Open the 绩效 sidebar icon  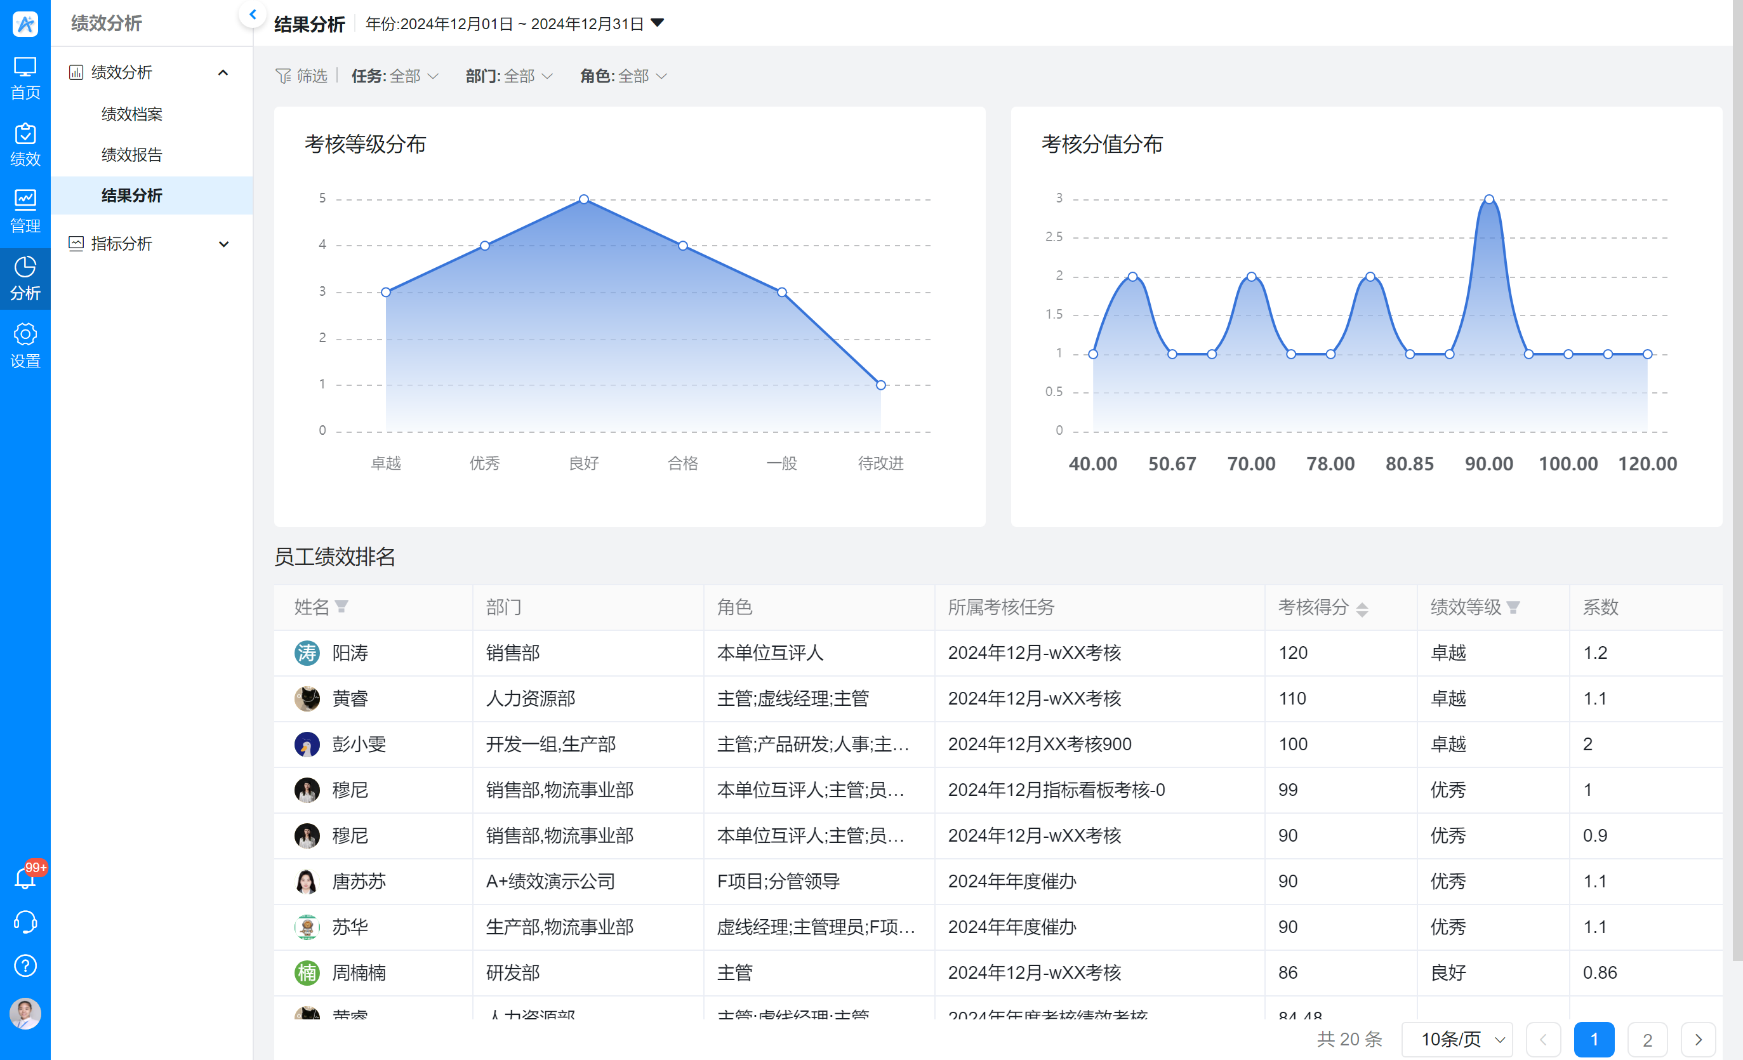pos(25,145)
